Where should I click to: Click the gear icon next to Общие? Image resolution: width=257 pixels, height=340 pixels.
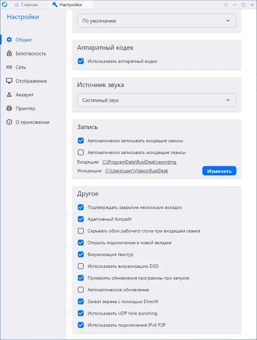[x=9, y=40]
